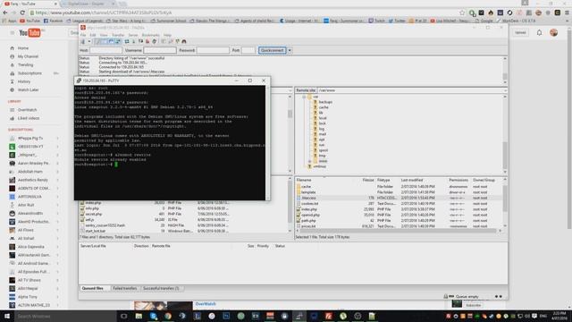The width and height of the screenshot is (572, 322).
Task: Click YouTube notifications bell icon
Action: 539,33
